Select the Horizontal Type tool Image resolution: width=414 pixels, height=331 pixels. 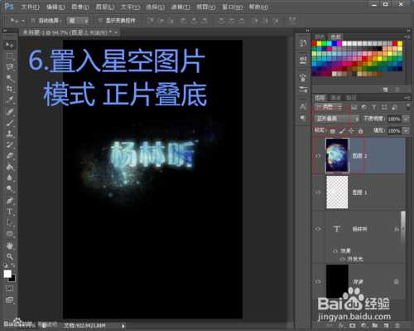tap(10, 212)
